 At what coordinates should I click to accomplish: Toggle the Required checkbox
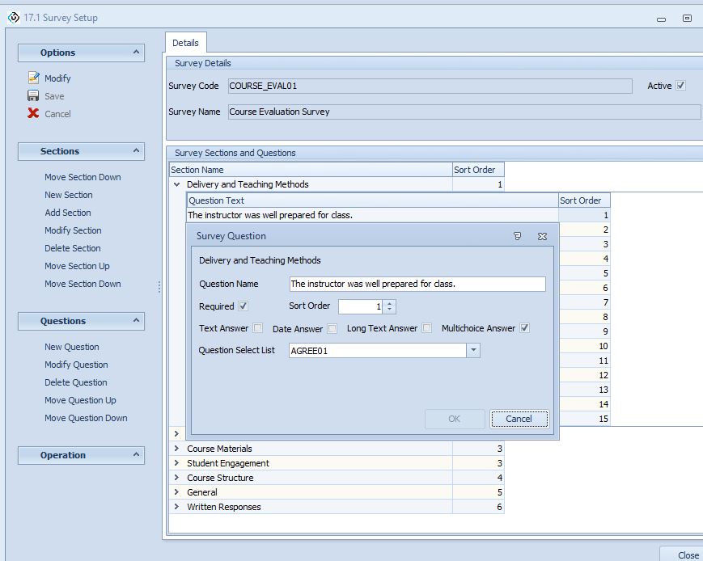244,306
